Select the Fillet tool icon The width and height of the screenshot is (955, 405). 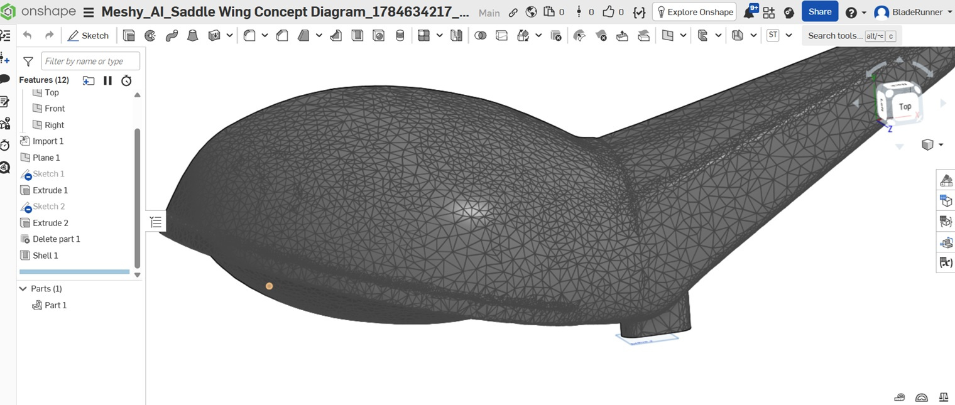(249, 36)
